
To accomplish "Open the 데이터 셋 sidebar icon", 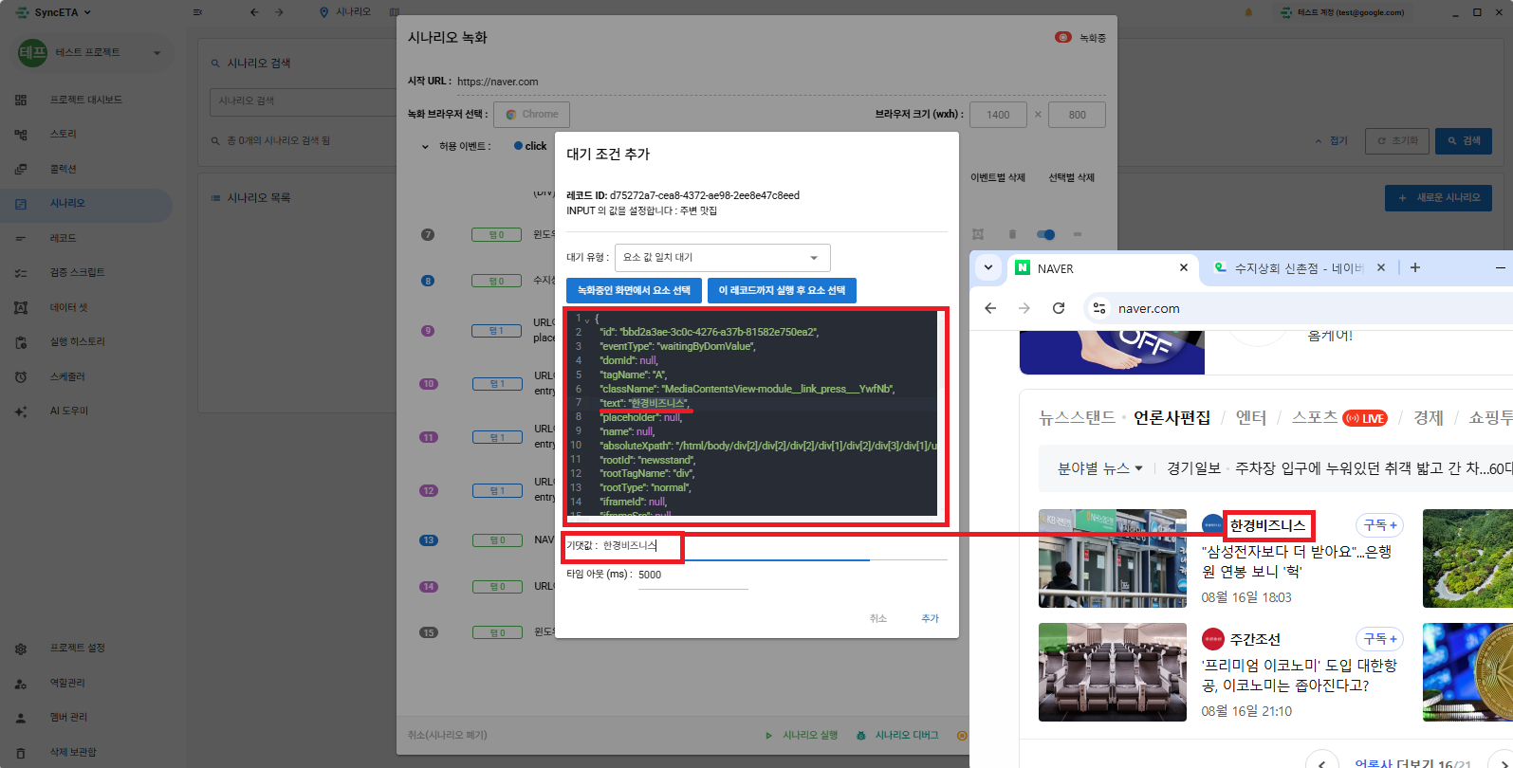I will pos(21,307).
